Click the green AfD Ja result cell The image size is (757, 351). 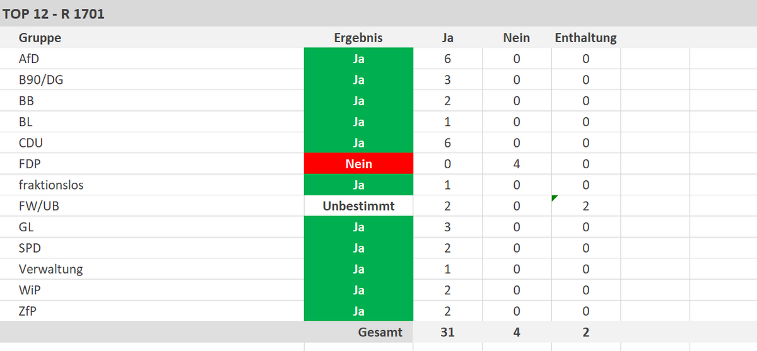coord(358,59)
